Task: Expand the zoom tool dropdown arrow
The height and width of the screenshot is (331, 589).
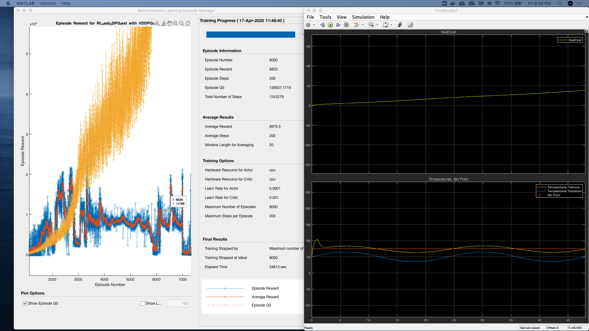Action: pyautogui.click(x=377, y=25)
